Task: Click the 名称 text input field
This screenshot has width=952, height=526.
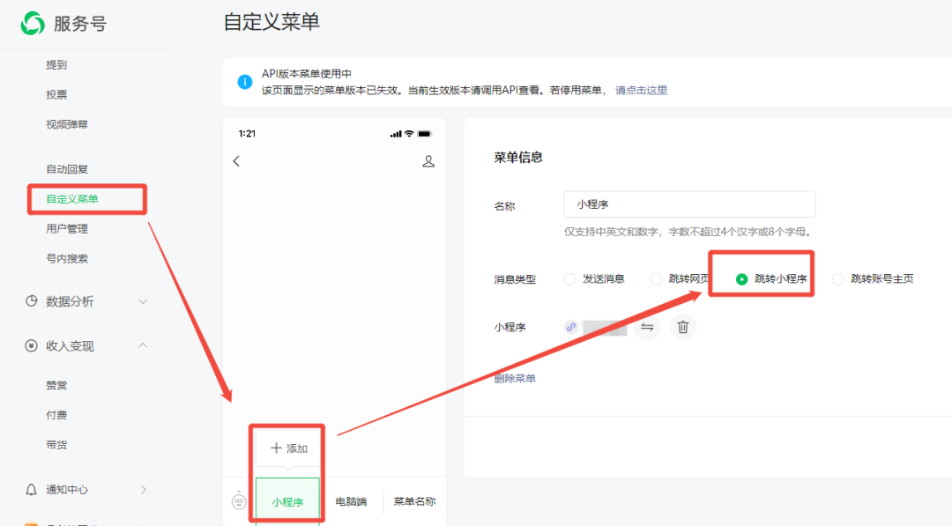Action: click(689, 204)
